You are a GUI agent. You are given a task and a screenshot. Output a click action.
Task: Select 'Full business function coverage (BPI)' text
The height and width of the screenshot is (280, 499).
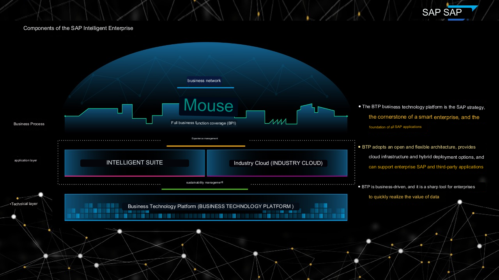coord(203,123)
